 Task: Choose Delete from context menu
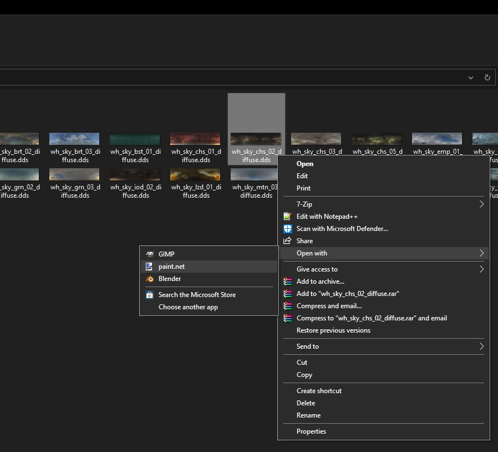coord(384,403)
